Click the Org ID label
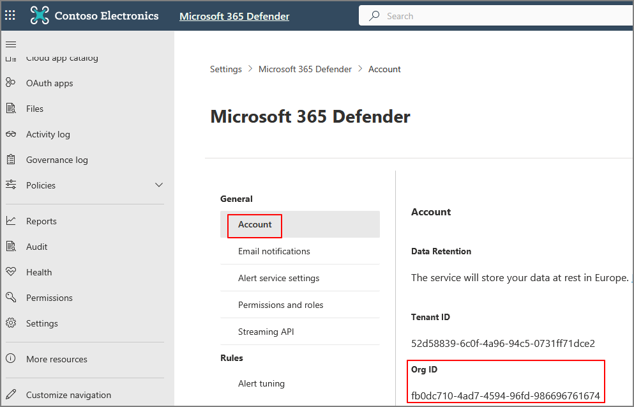 tap(424, 369)
